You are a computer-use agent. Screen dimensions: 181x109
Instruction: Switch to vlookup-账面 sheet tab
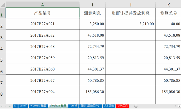click(38, 106)
